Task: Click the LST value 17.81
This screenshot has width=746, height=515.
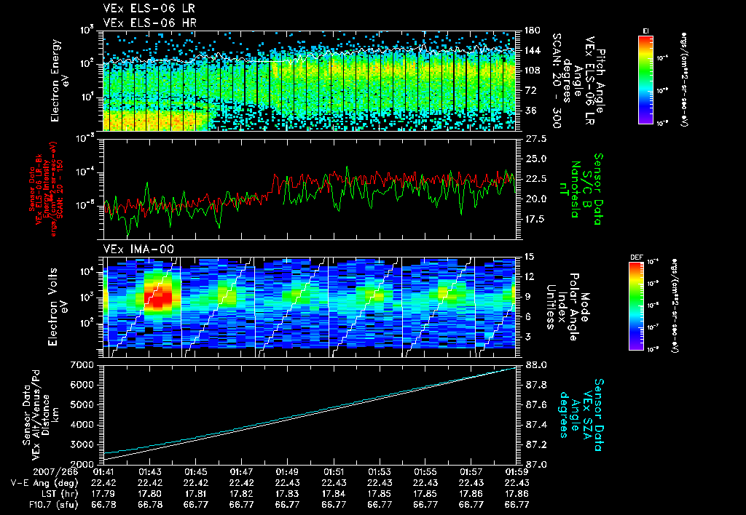Action: pyautogui.click(x=195, y=494)
